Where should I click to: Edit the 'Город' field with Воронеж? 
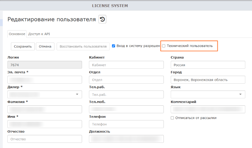tap(208, 80)
